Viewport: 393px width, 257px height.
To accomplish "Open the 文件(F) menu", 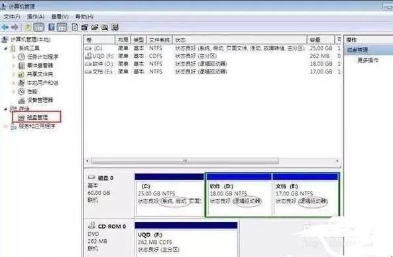I will (12, 17).
